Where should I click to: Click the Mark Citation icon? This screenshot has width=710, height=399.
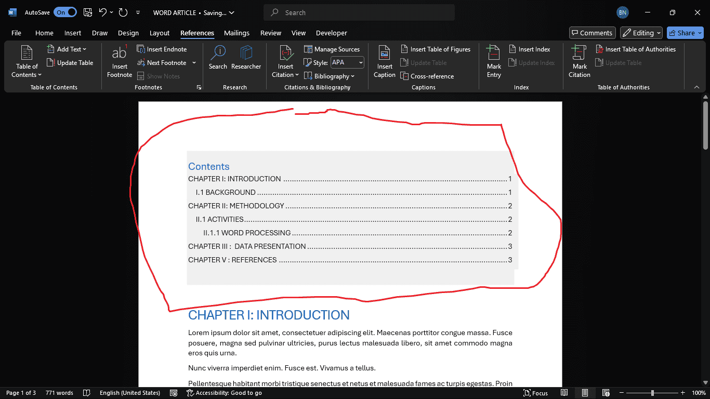click(x=579, y=54)
